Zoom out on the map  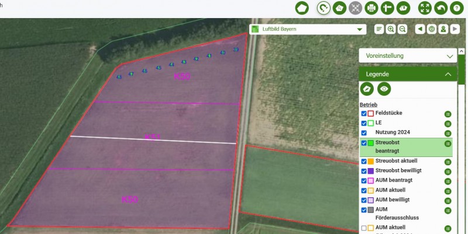(x=402, y=29)
